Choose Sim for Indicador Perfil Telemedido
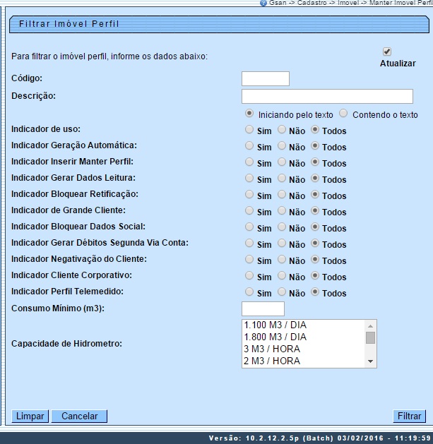Image resolution: width=433 pixels, height=444 pixels. pyautogui.click(x=249, y=292)
